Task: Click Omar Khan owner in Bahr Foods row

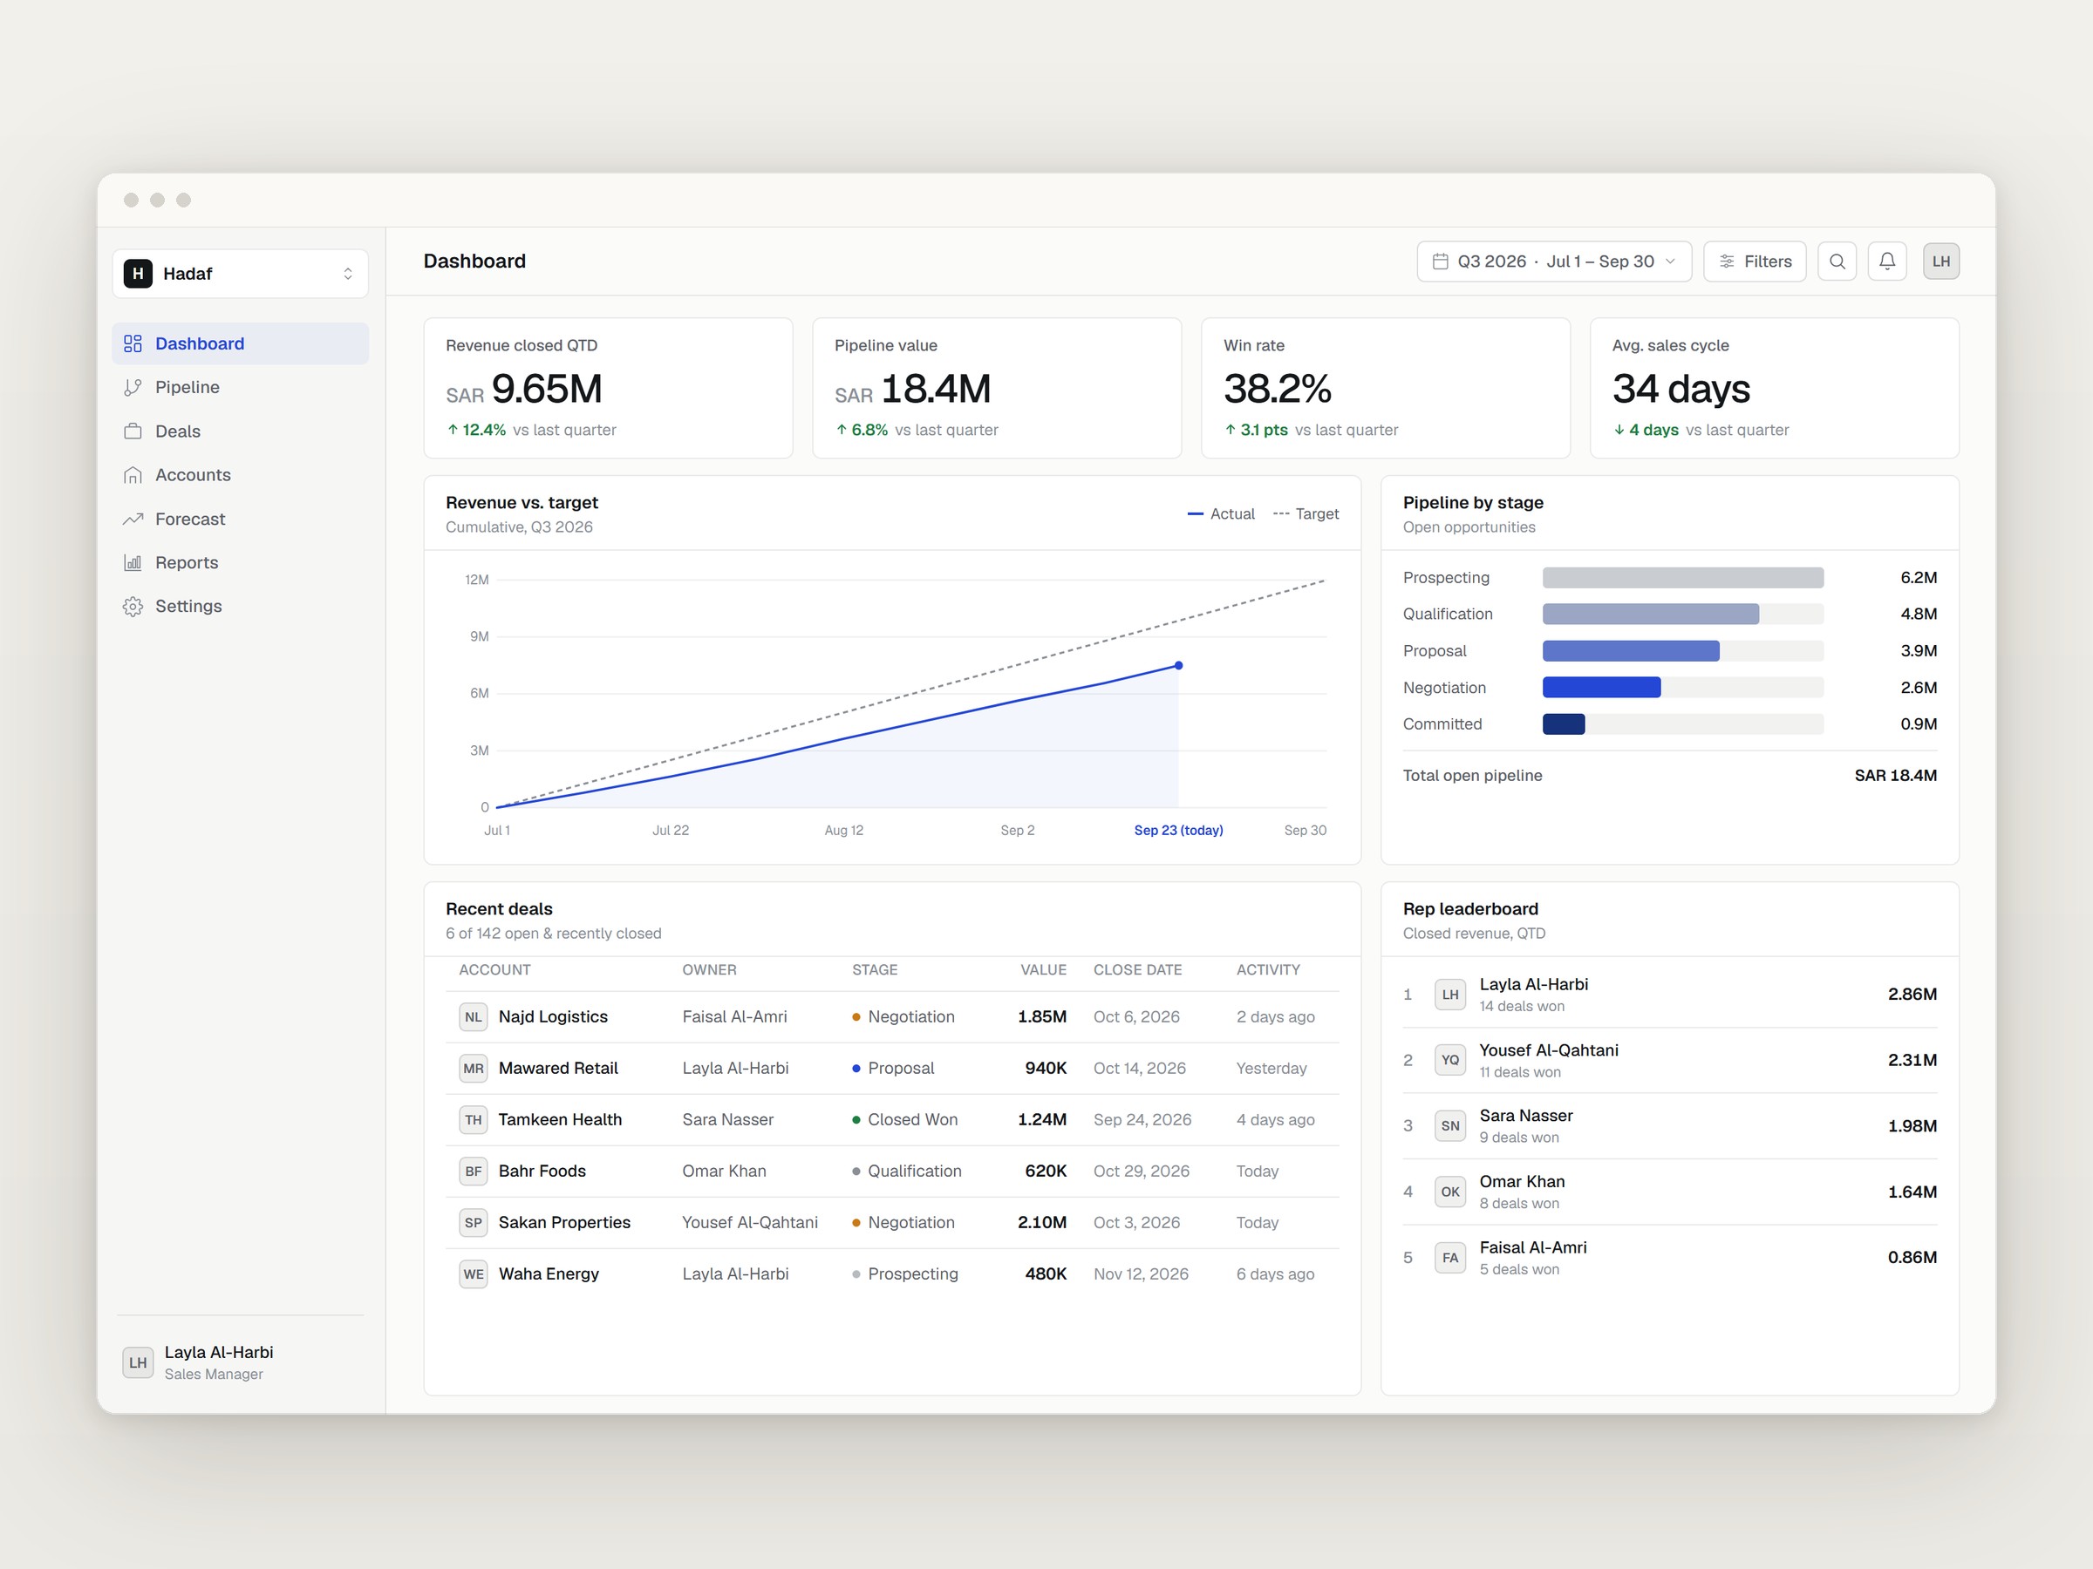Action: pyautogui.click(x=724, y=1172)
